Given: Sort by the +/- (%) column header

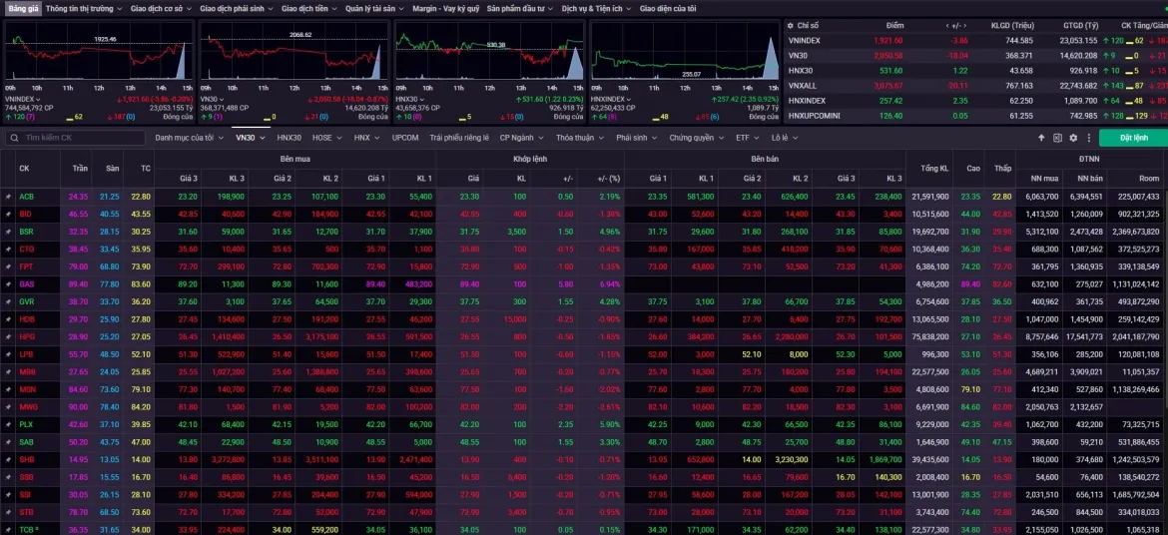Looking at the screenshot, I should (x=609, y=178).
